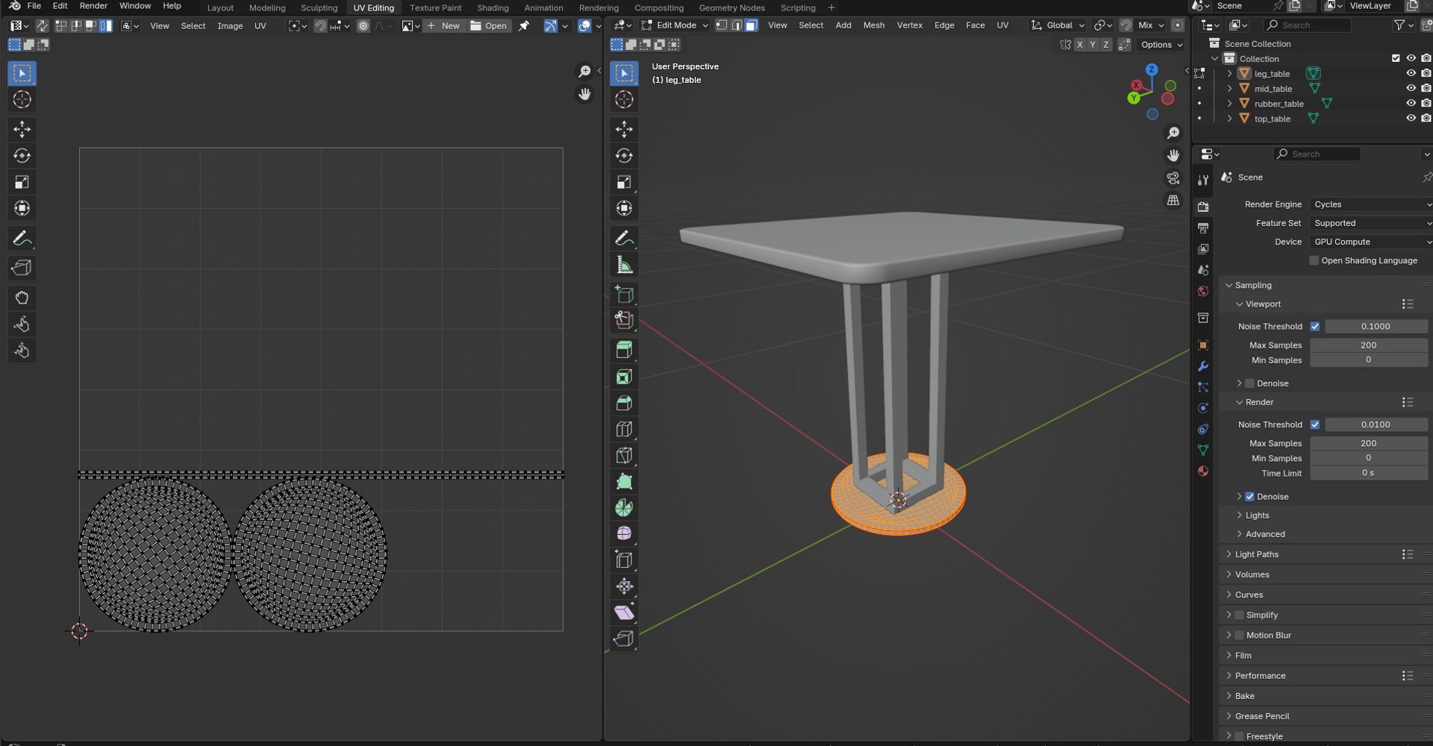Select the Annotate tool in UV editor
Viewport: 1433px width, 746px height.
(22, 239)
